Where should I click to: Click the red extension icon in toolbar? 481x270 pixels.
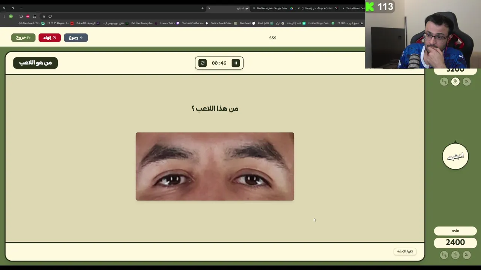pyautogui.click(x=28, y=16)
